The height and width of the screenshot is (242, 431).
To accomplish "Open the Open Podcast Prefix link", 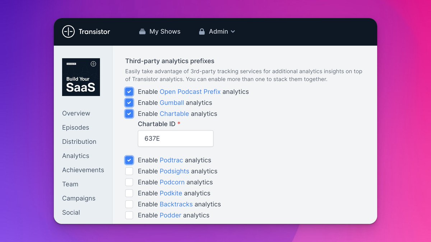I will [190, 92].
